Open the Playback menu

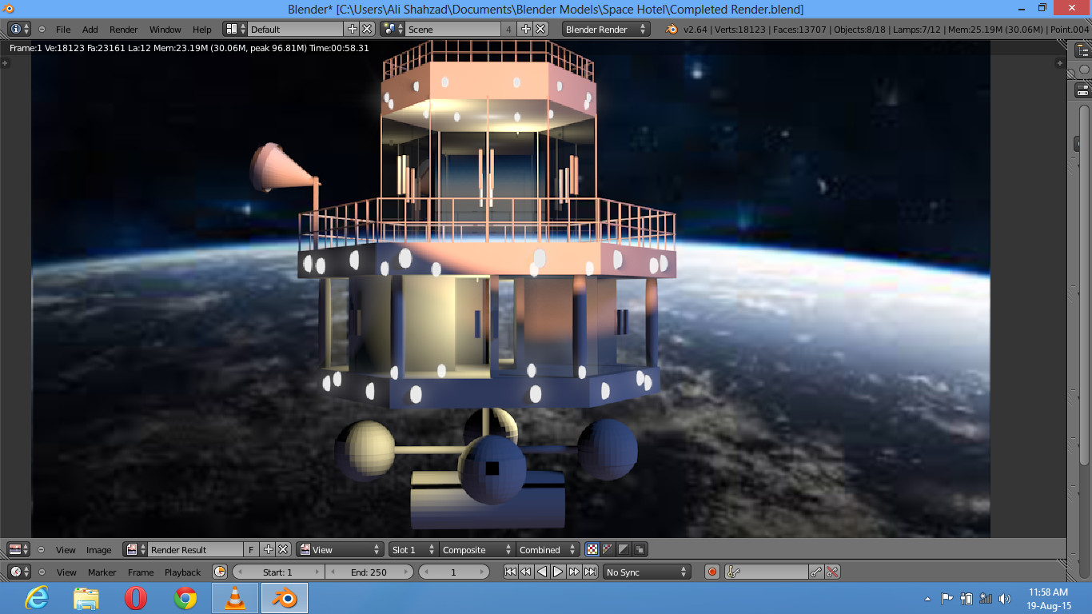(182, 572)
